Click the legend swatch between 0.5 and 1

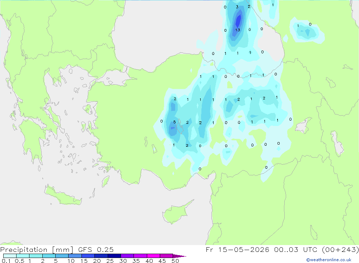[23, 256]
